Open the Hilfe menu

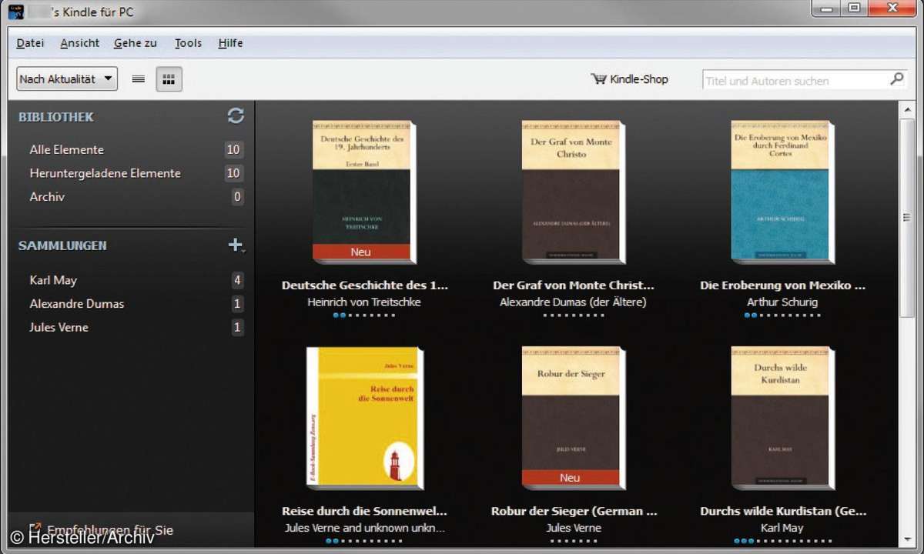(x=230, y=43)
